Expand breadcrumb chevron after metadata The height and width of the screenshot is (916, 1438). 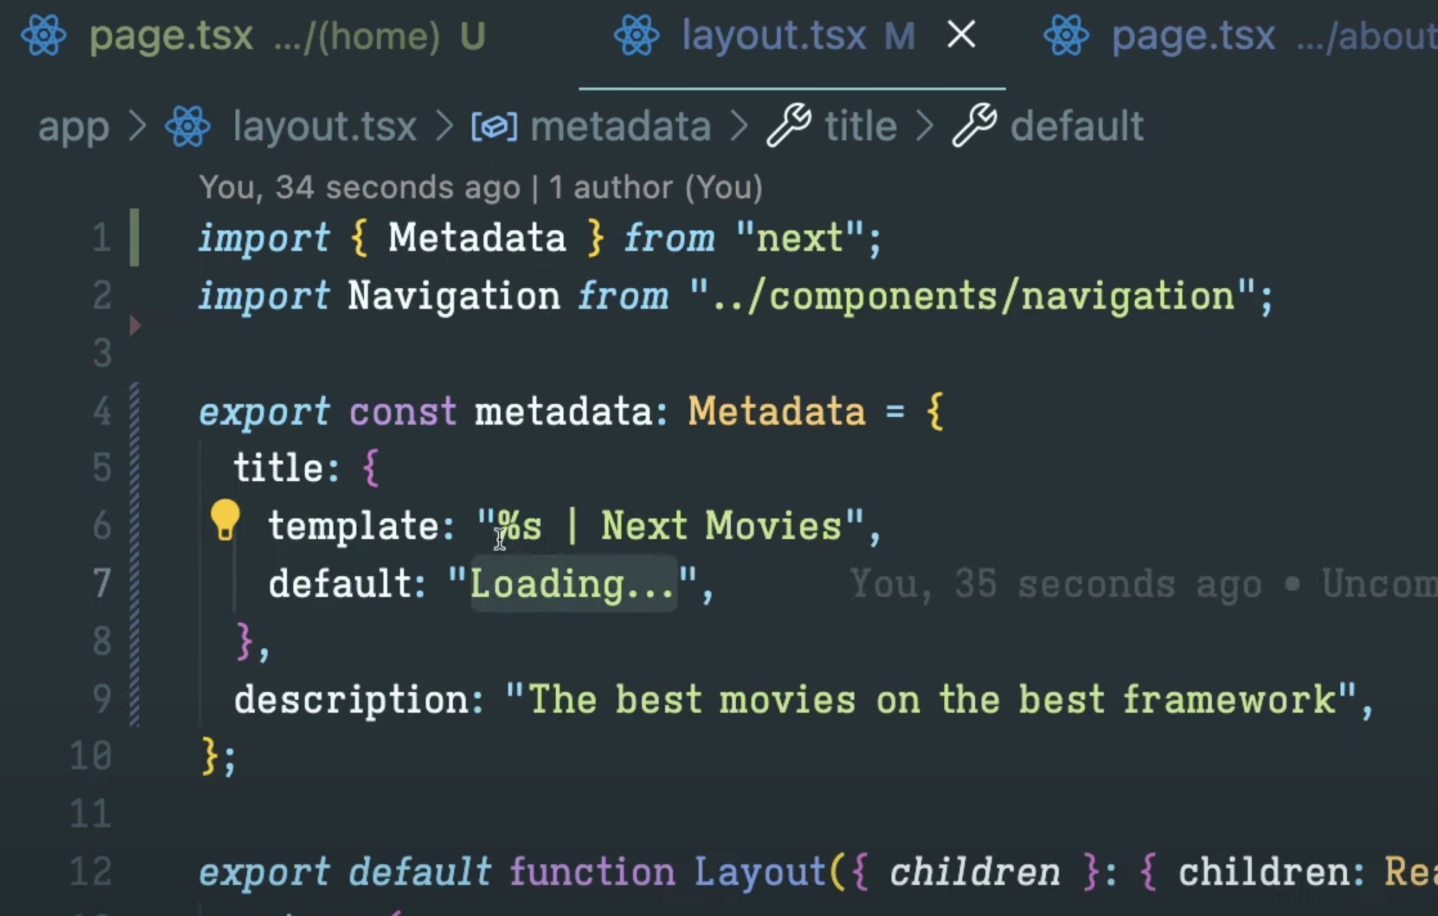[739, 126]
